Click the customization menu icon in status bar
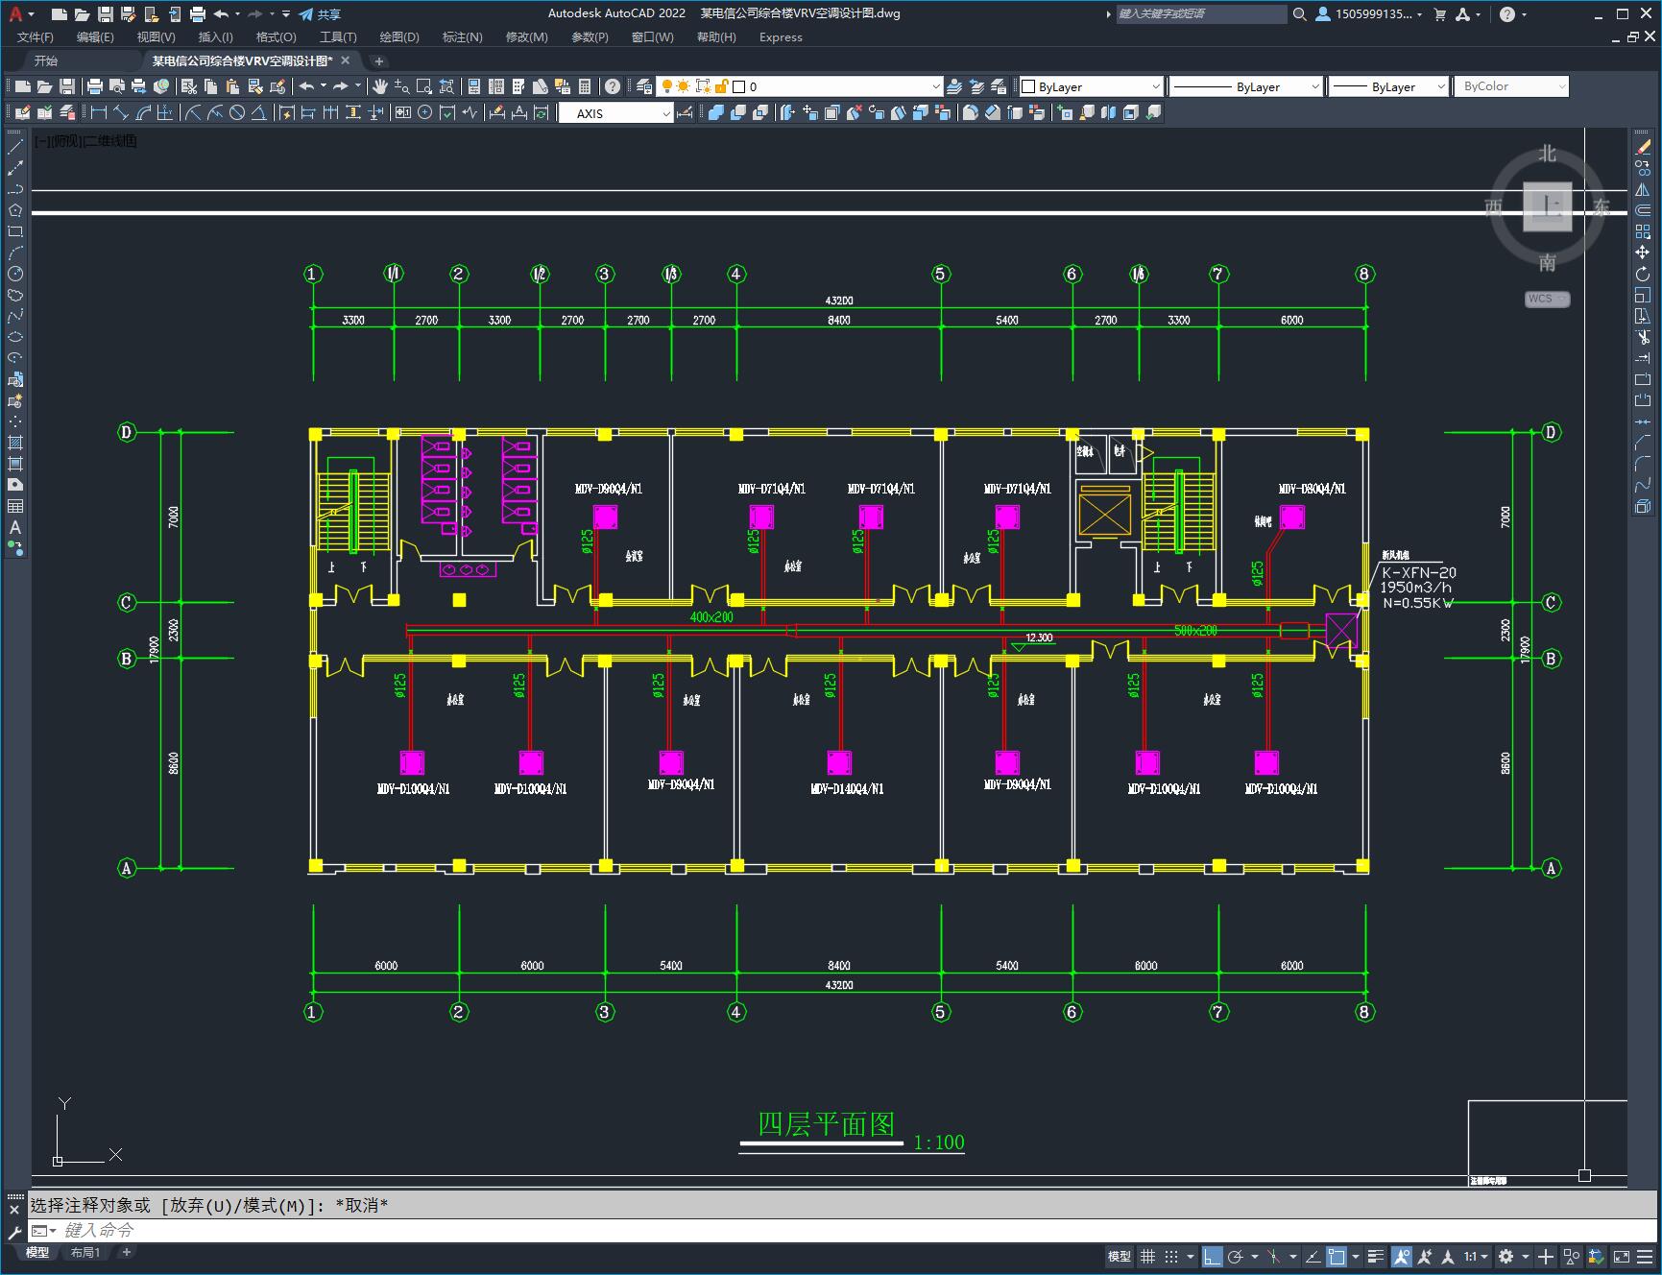Viewport: 1662px width, 1275px height. tap(1644, 1256)
